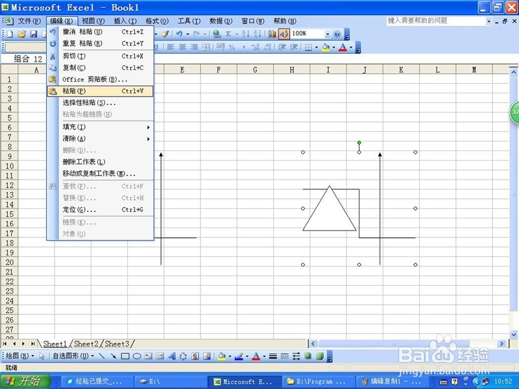Image resolution: width=519 pixels, height=389 pixels.
Task: Click the Merge and Center icon
Action: tap(206, 47)
